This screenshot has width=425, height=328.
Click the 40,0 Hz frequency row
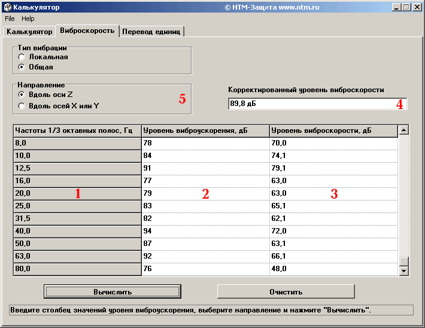click(x=77, y=232)
